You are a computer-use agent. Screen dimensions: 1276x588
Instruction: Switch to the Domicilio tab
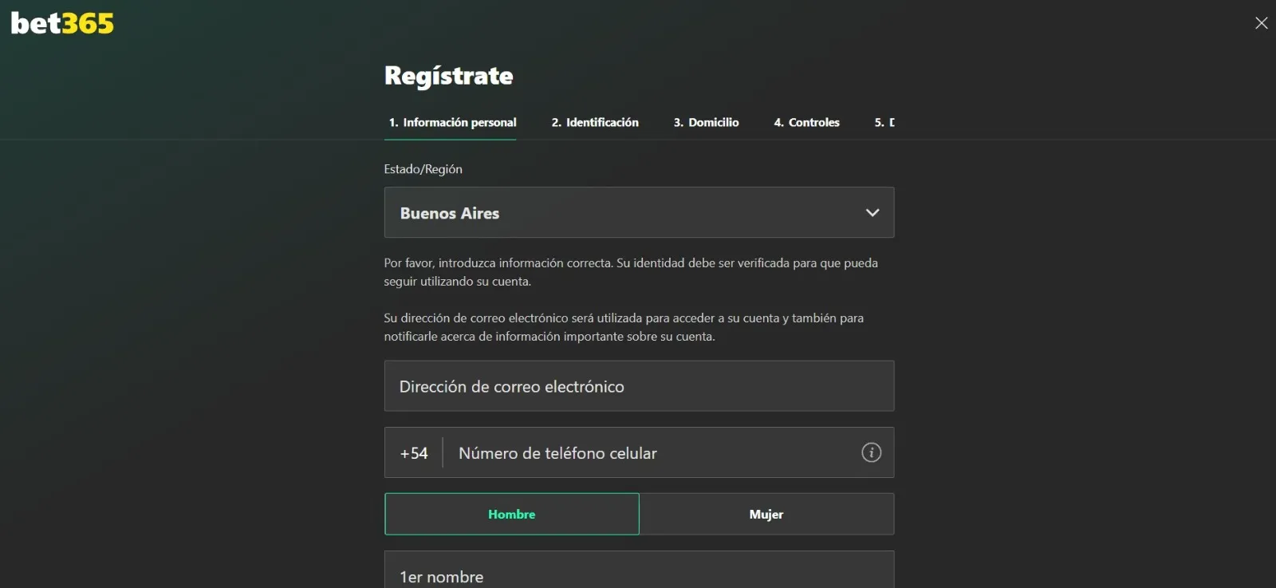706,122
